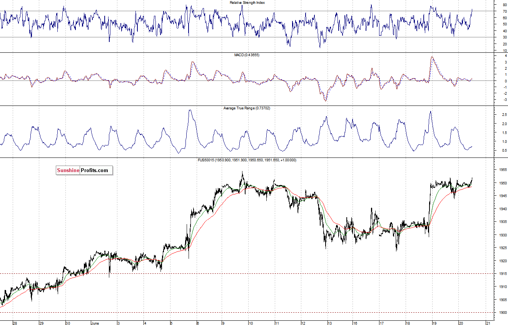Click the 1950 price axis label
The height and width of the screenshot is (325, 508).
coord(503,183)
